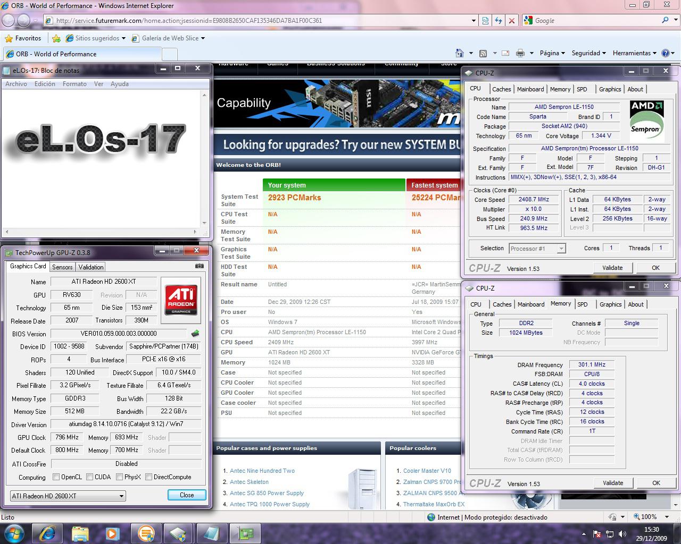Print the page with printer icon
Image resolution: width=681 pixels, height=544 pixels.
tap(520, 53)
